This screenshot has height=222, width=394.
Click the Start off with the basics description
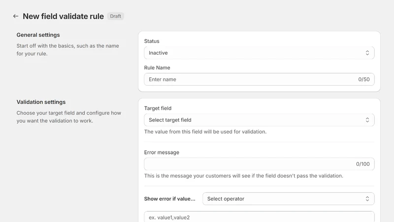click(68, 50)
